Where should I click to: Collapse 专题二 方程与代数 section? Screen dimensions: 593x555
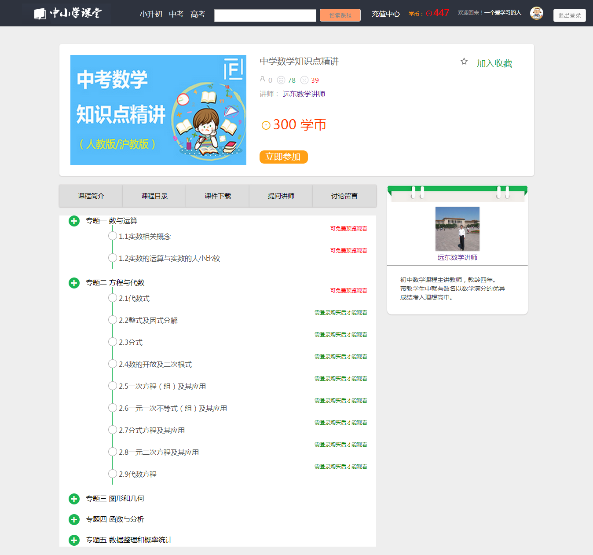[74, 283]
